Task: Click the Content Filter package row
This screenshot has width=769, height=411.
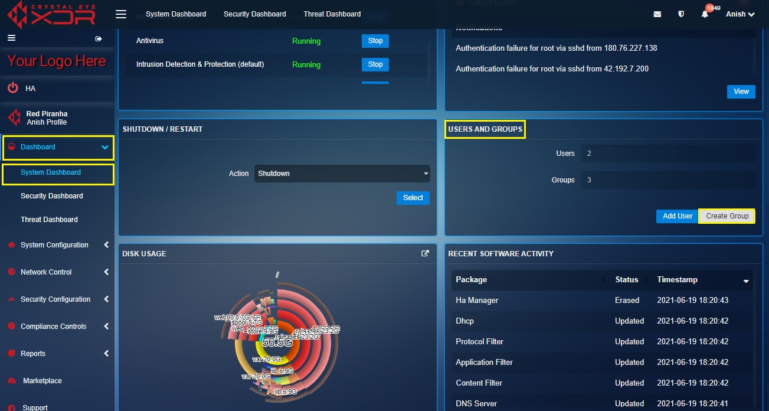Action: (602, 383)
